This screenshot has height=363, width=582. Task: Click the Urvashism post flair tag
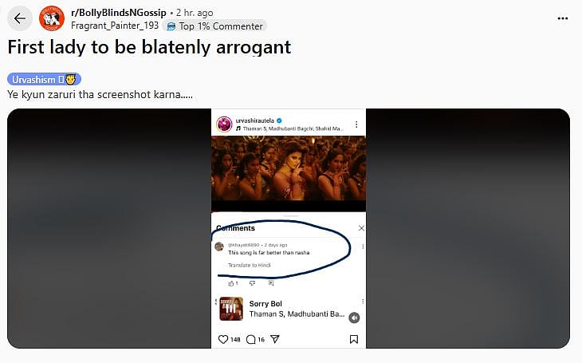[44, 79]
